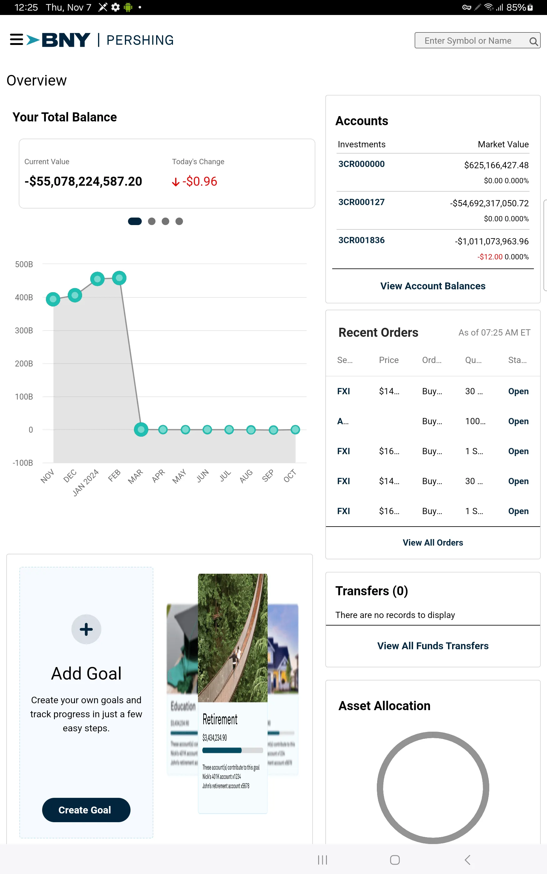Click the OCT data point on chart
Image resolution: width=547 pixels, height=874 pixels.
[x=296, y=430]
